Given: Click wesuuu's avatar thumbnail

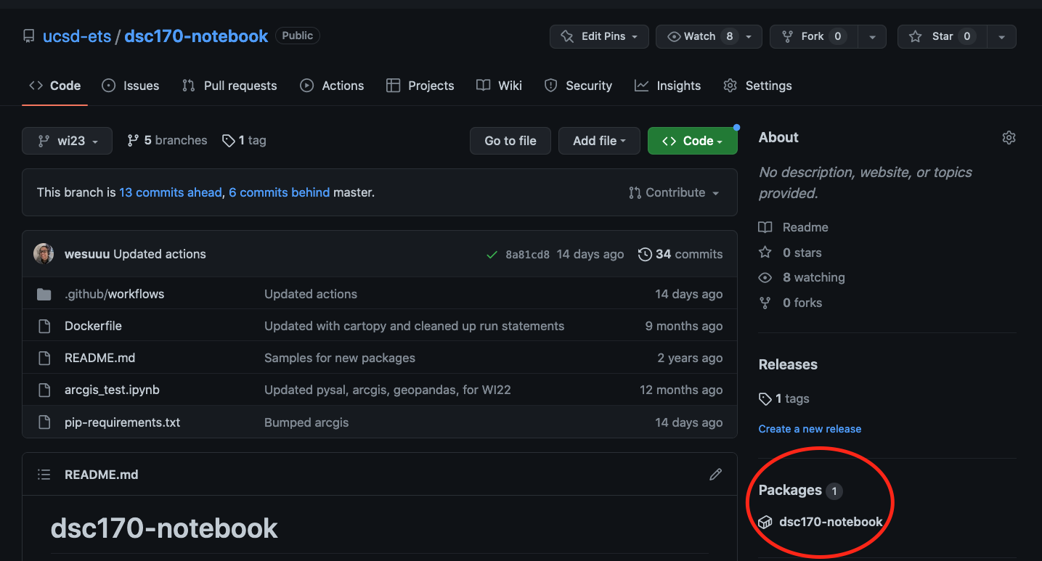Looking at the screenshot, I should point(44,254).
